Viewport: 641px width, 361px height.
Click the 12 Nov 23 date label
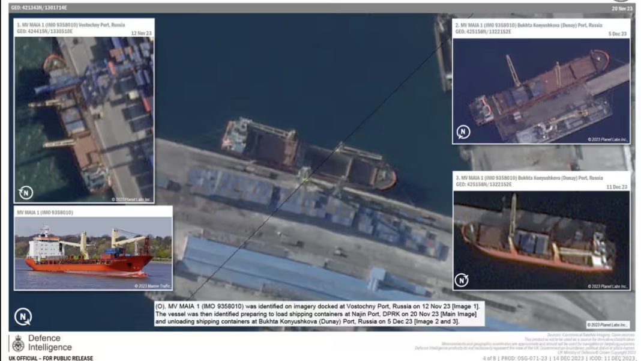point(142,34)
